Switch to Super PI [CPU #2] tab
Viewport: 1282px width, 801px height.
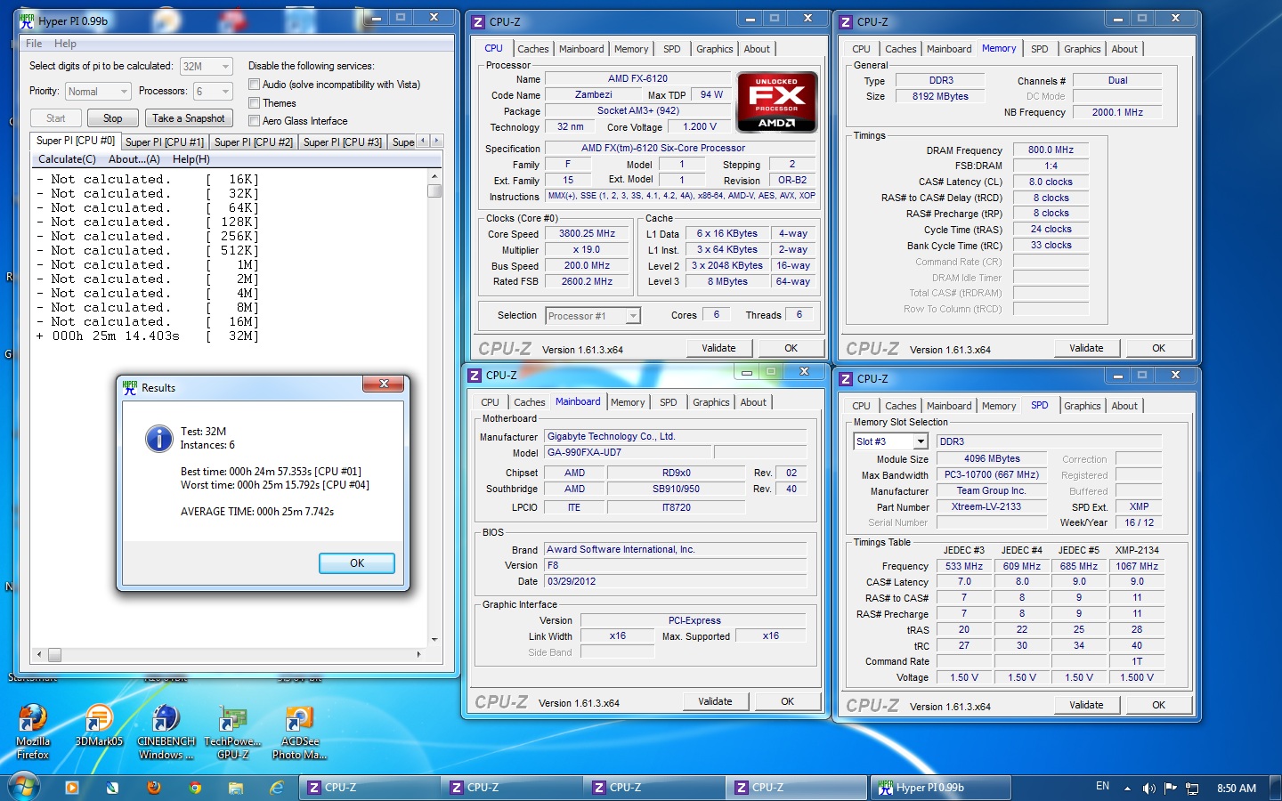(x=253, y=142)
